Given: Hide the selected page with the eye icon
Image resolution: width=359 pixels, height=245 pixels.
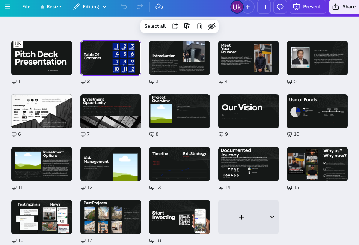Looking at the screenshot, I should click(211, 26).
